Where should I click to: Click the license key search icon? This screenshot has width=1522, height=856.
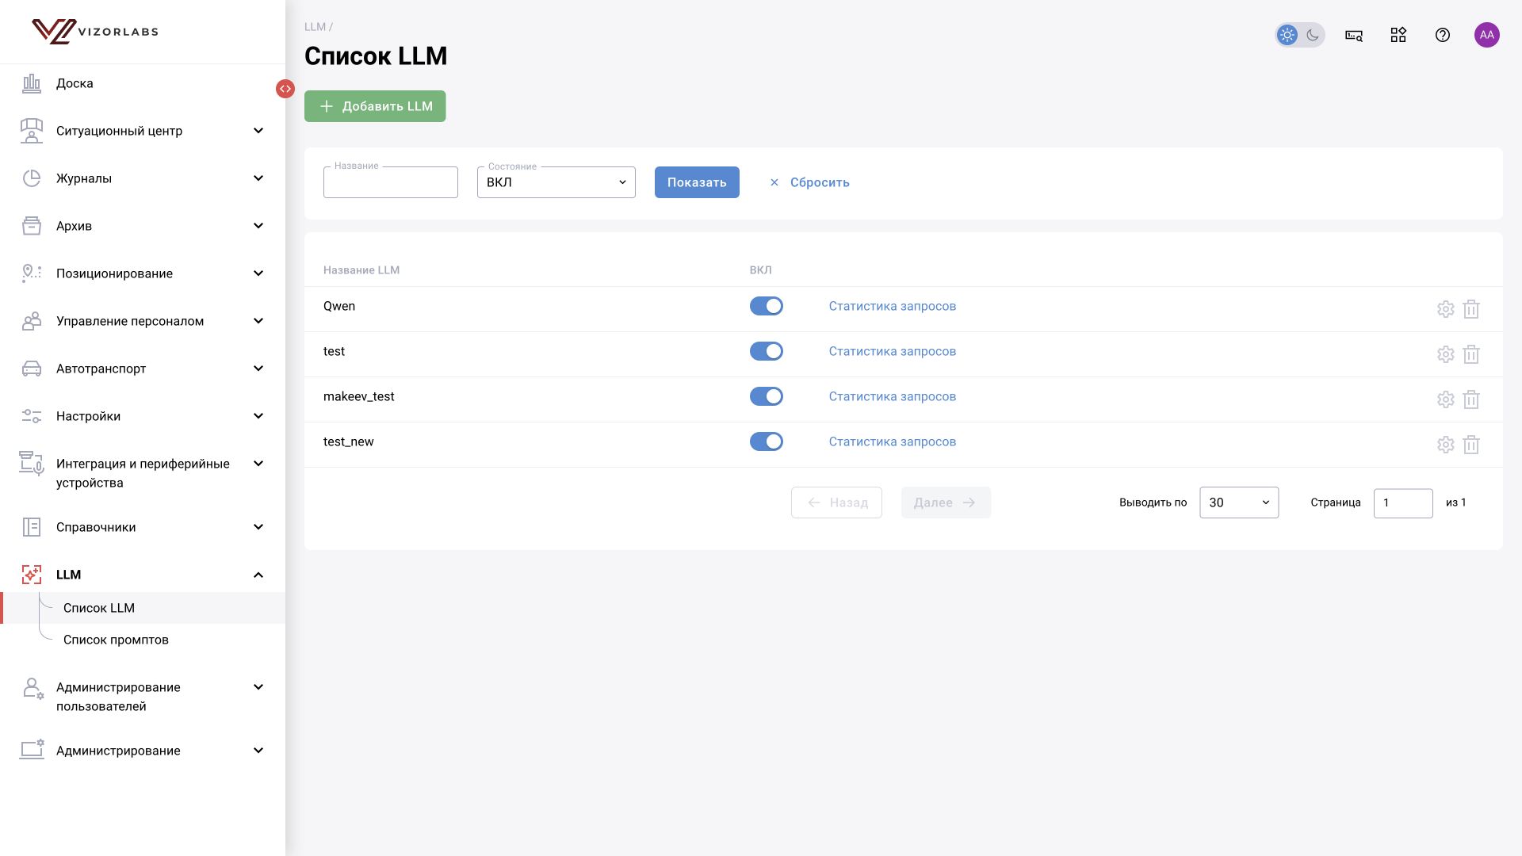pos(1354,35)
